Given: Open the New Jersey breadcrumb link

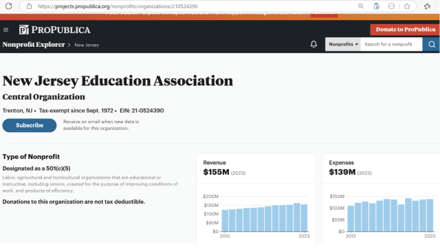Looking at the screenshot, I should tap(87, 45).
